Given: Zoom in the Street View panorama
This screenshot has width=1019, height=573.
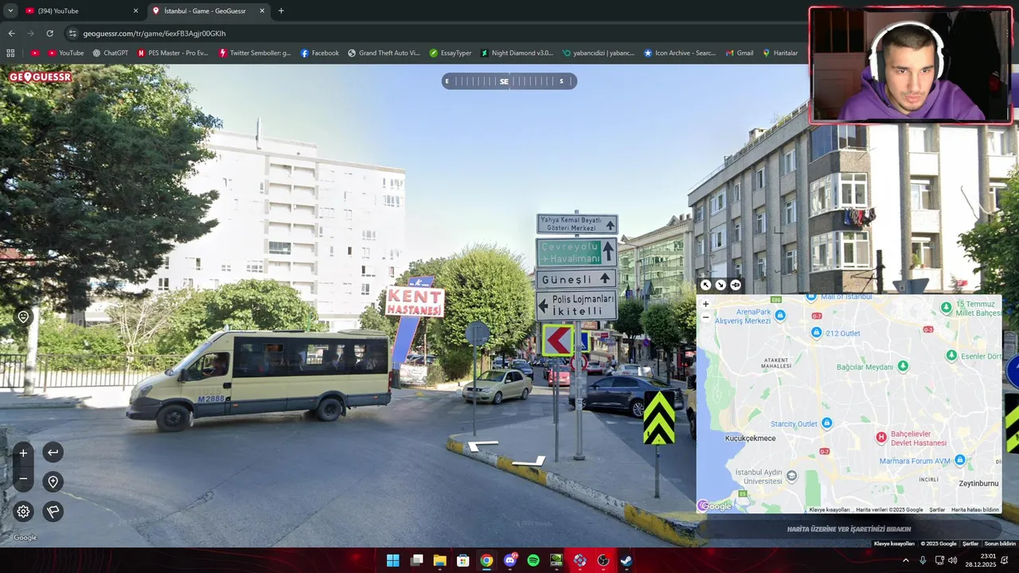Looking at the screenshot, I should (23, 453).
